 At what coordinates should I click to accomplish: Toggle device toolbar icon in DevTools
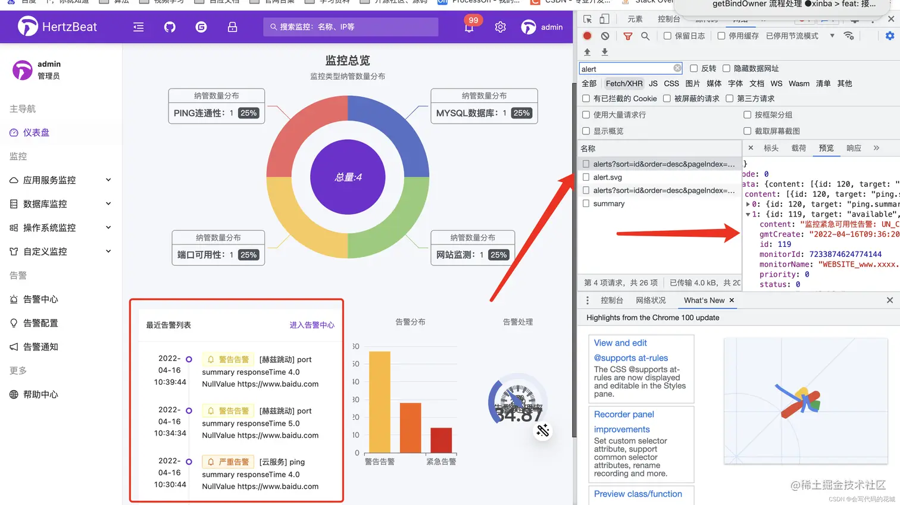pos(604,19)
